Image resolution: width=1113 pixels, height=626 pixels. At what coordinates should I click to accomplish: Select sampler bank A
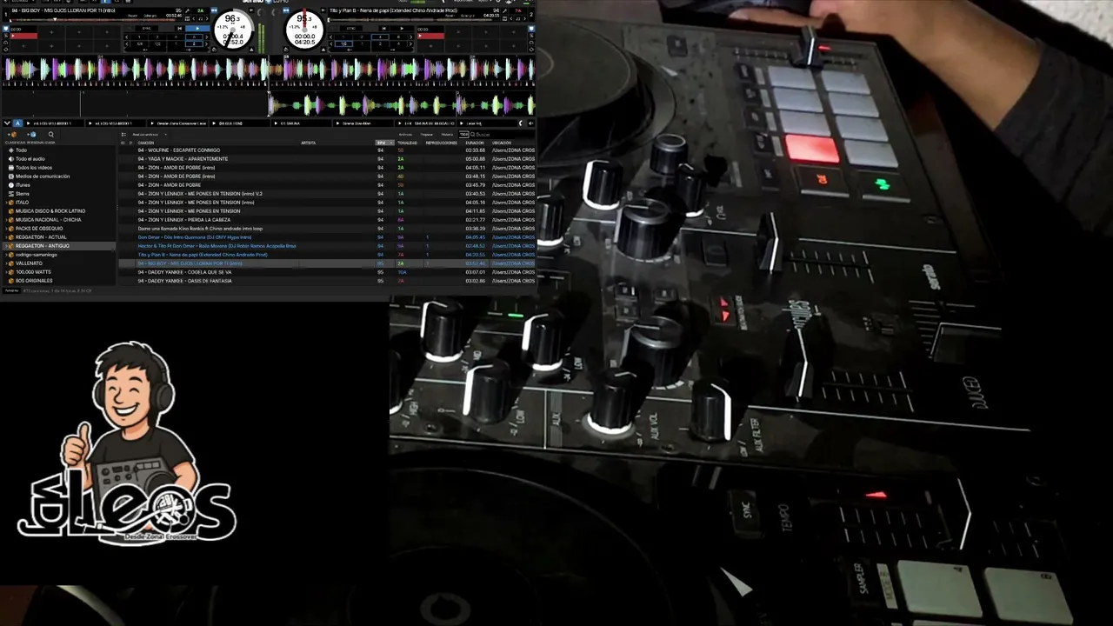[x=17, y=123]
